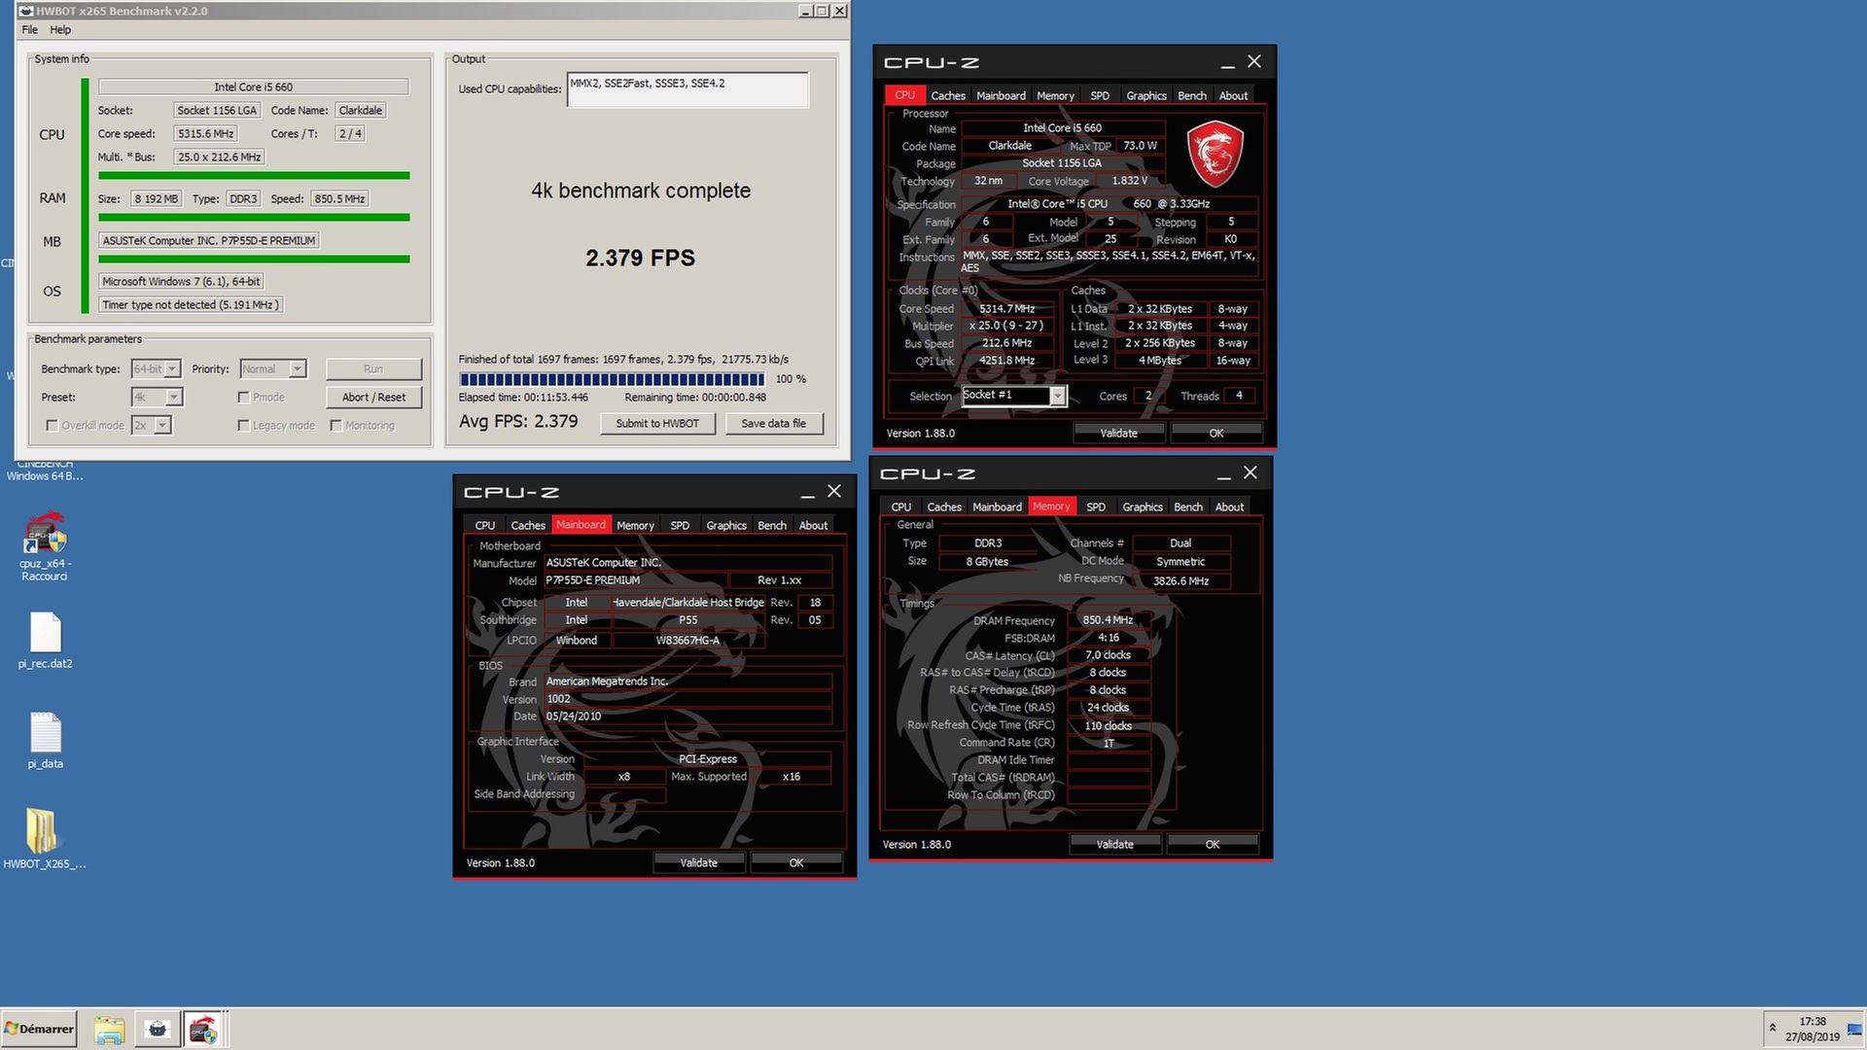Viewport: 1867px width, 1050px height.
Task: Click OK in CPU-Z CPU window
Action: coord(1215,433)
